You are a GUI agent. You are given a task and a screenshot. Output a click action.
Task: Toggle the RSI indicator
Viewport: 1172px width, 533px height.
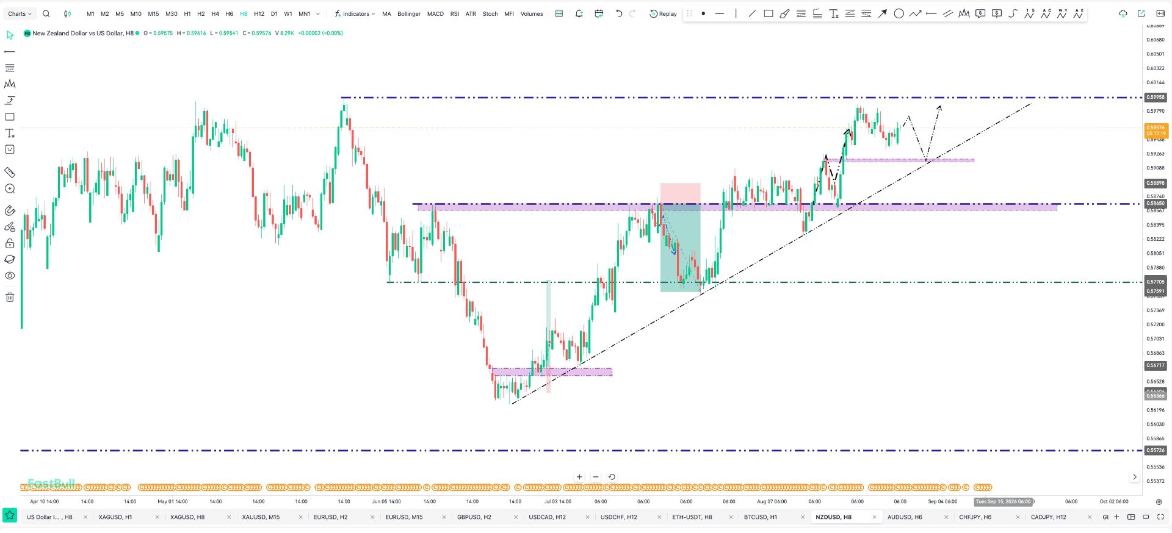pyautogui.click(x=455, y=14)
